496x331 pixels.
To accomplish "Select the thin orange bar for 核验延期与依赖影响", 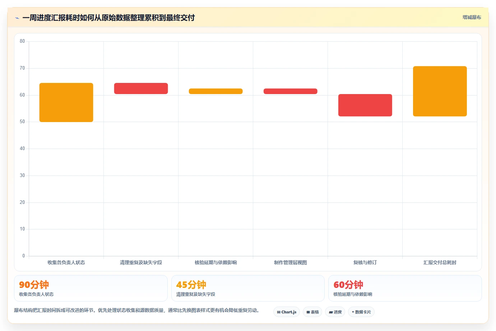I will pyautogui.click(x=215, y=91).
